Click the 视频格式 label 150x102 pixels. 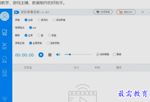point(20,28)
